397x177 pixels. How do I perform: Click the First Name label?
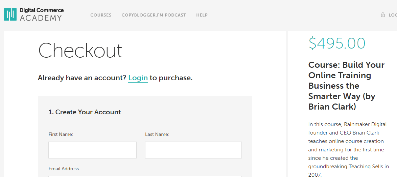click(x=61, y=134)
